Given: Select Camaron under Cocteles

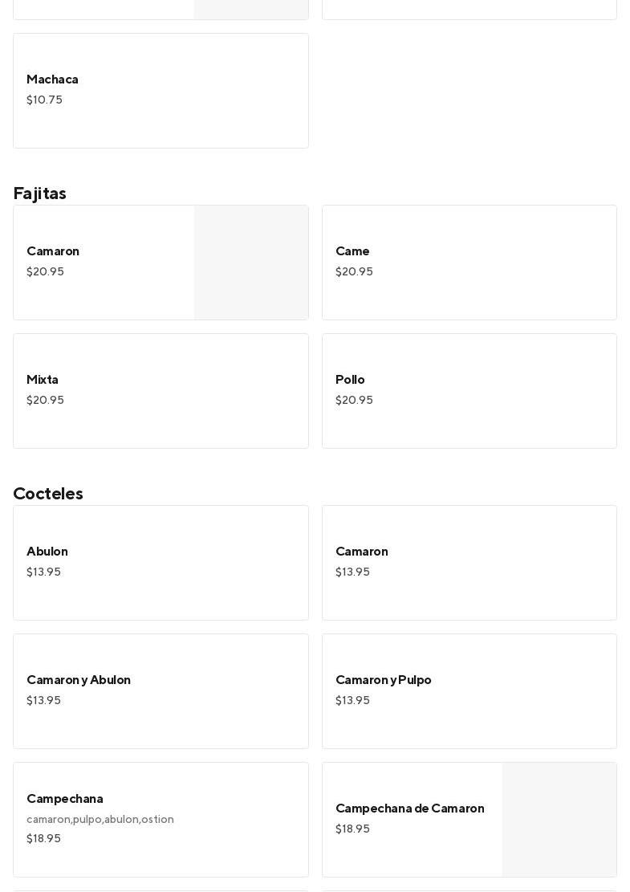Looking at the screenshot, I should (469, 563).
